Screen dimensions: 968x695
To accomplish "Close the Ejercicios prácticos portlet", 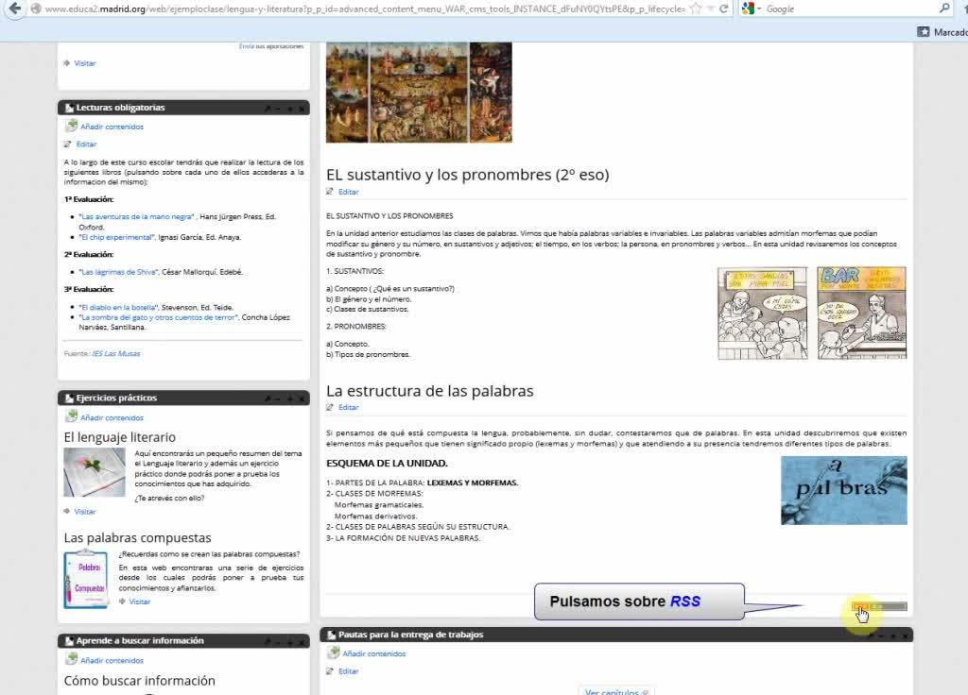I will coord(302,399).
